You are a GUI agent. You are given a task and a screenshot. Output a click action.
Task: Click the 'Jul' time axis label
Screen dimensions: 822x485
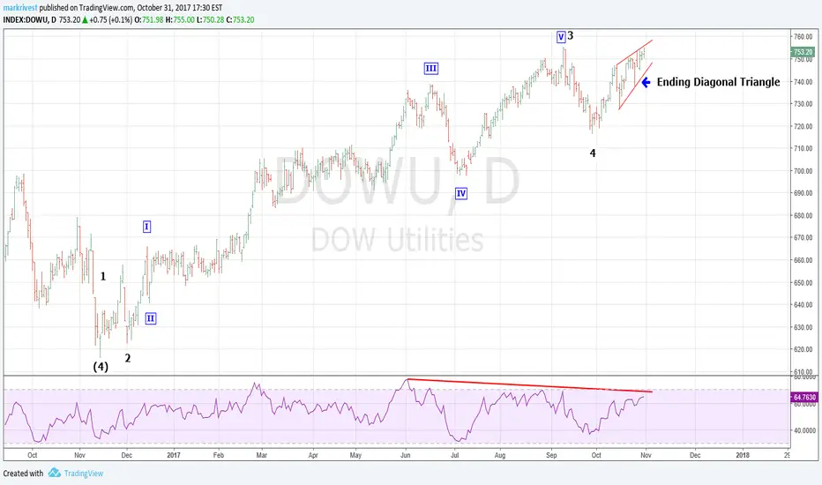tap(454, 455)
